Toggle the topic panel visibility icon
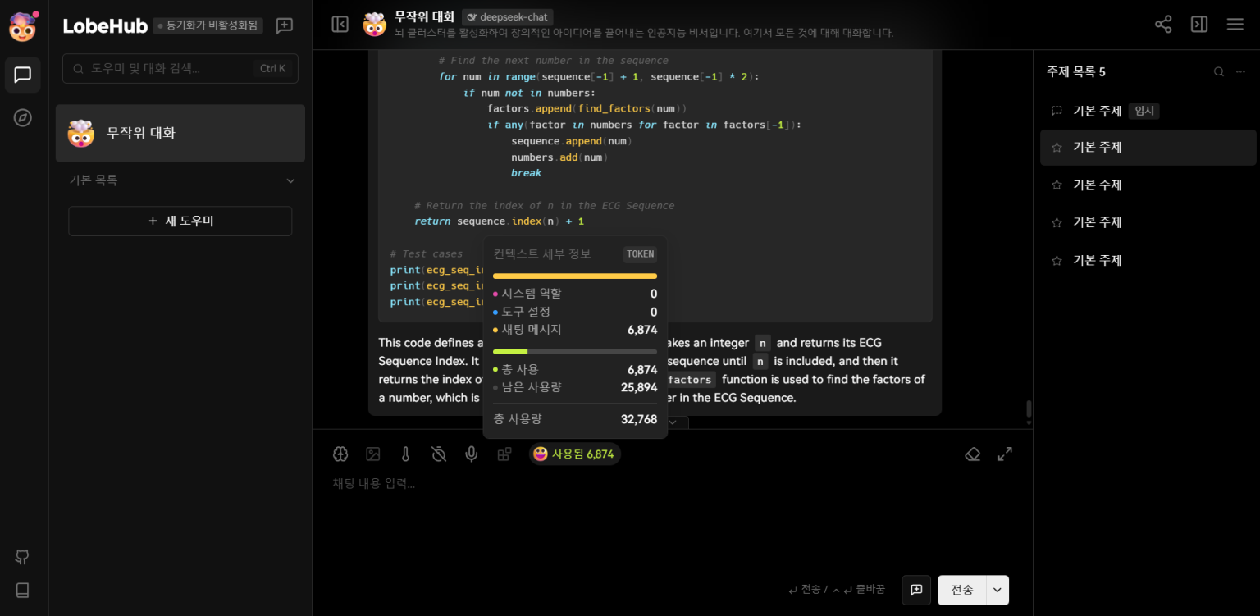The image size is (1260, 616). tap(1199, 24)
